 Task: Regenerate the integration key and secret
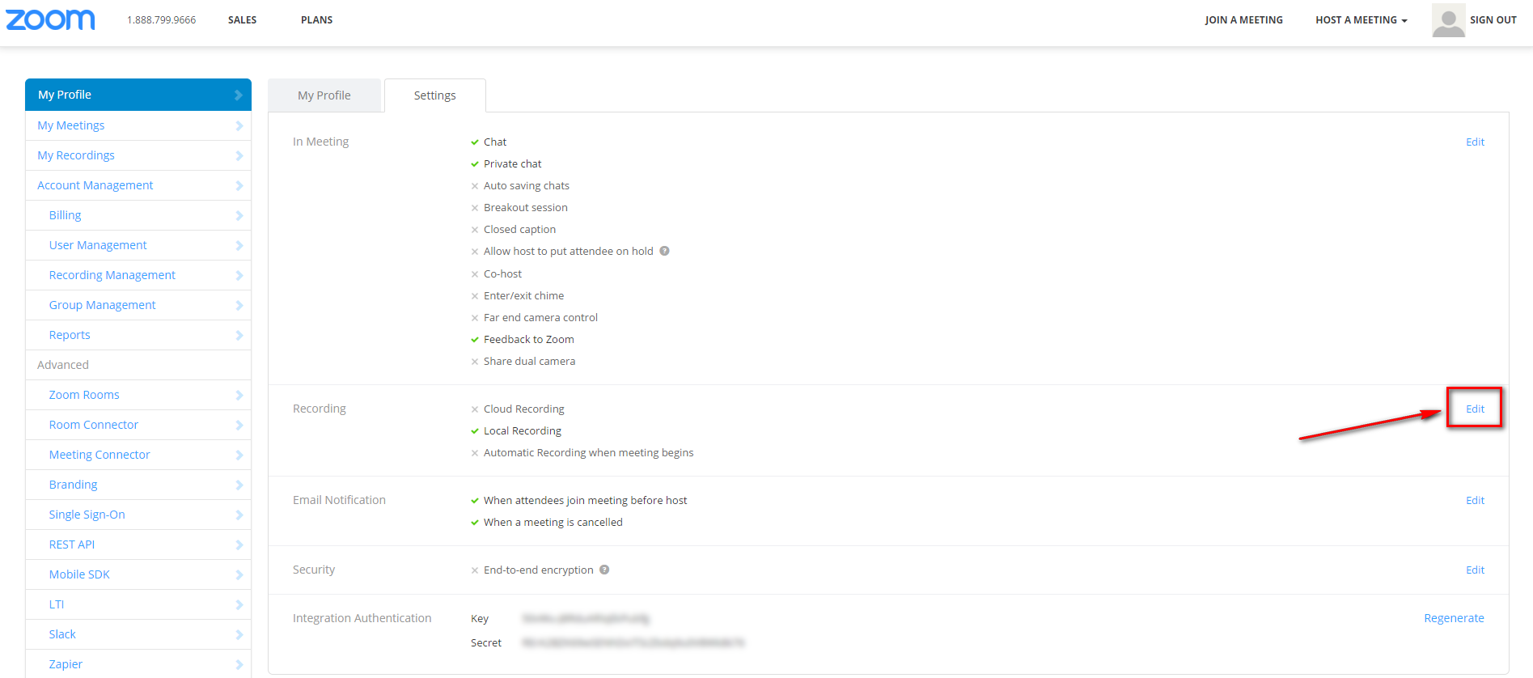pos(1454,618)
